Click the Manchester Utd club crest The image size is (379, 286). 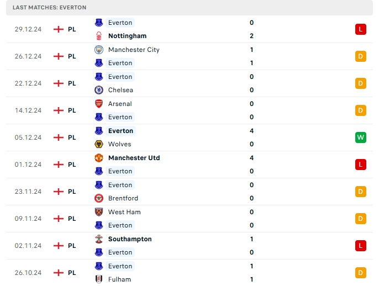point(99,158)
